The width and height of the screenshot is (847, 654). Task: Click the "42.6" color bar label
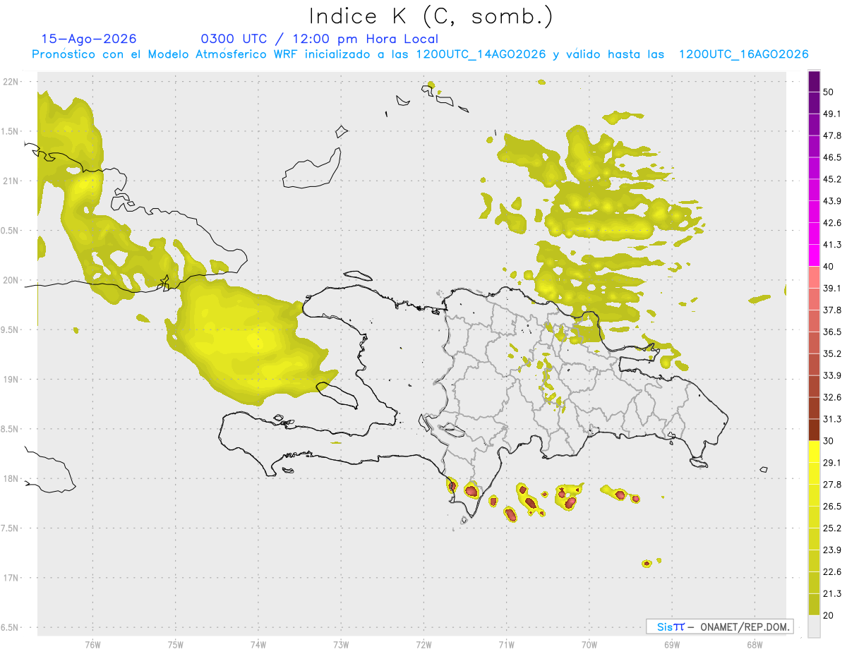[x=832, y=223]
